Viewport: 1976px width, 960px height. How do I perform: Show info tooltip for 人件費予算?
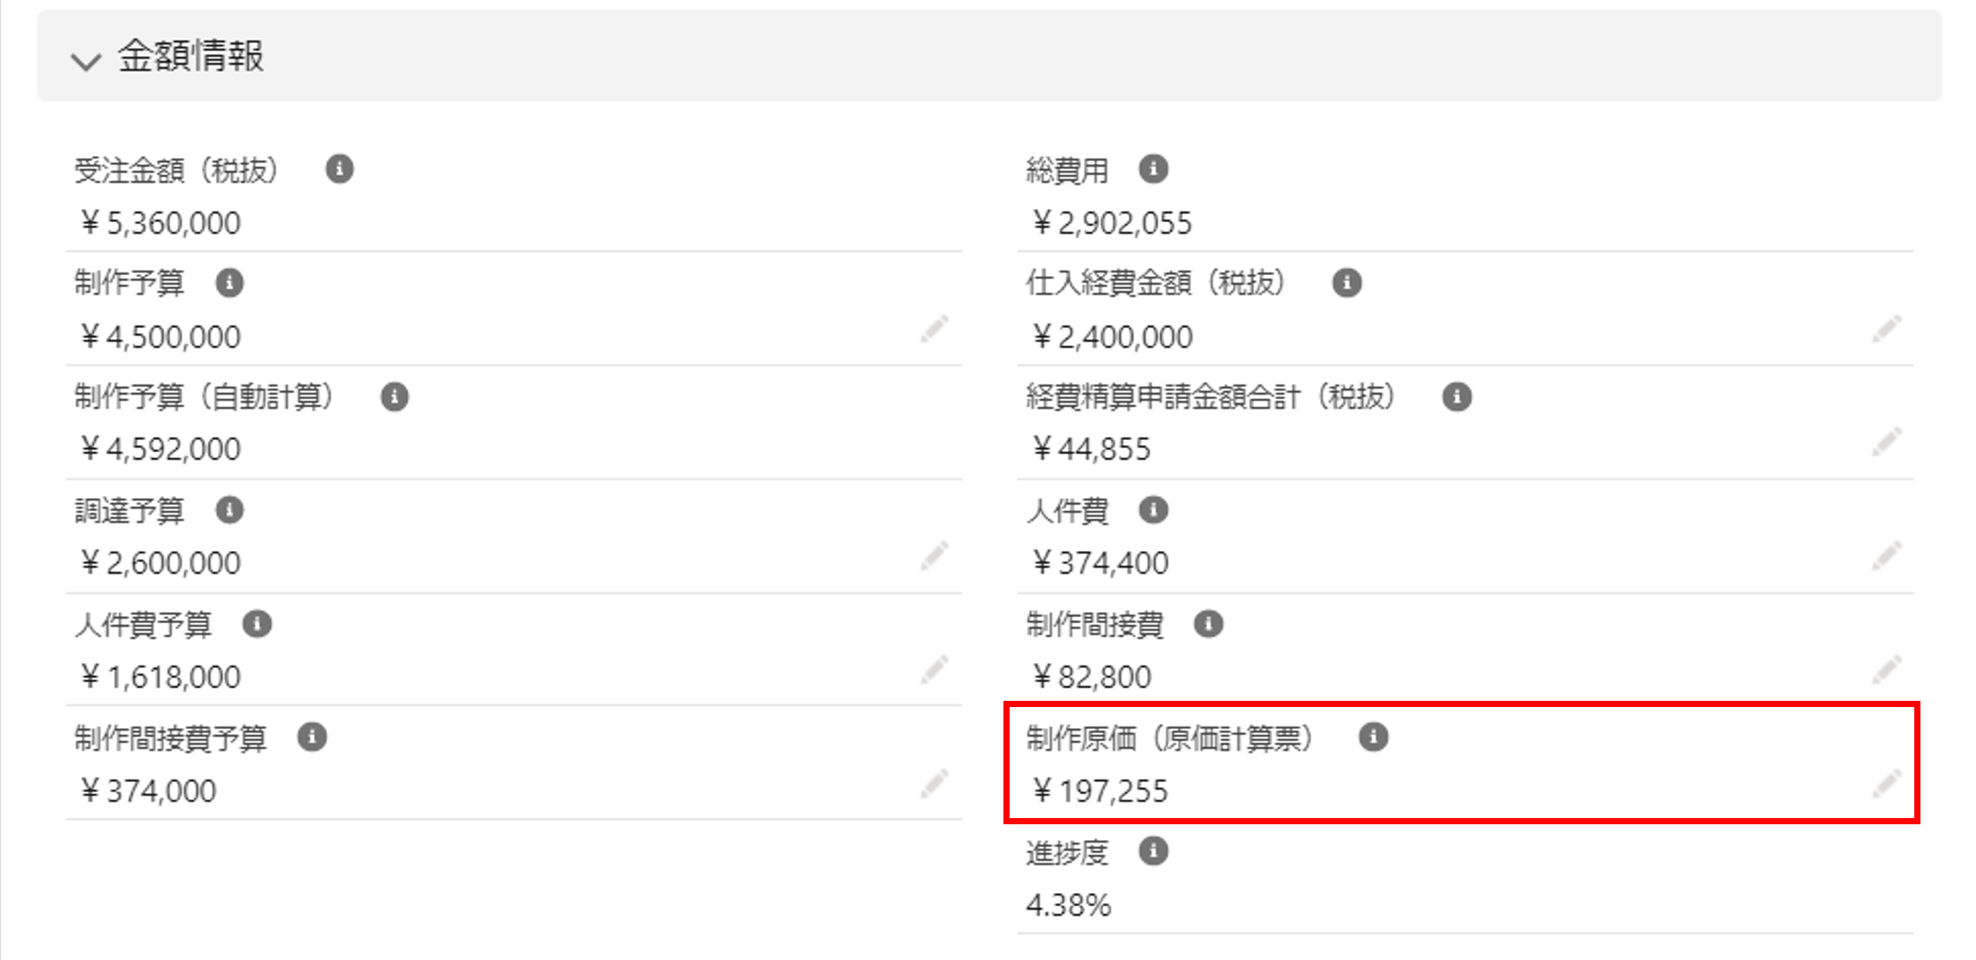[257, 624]
